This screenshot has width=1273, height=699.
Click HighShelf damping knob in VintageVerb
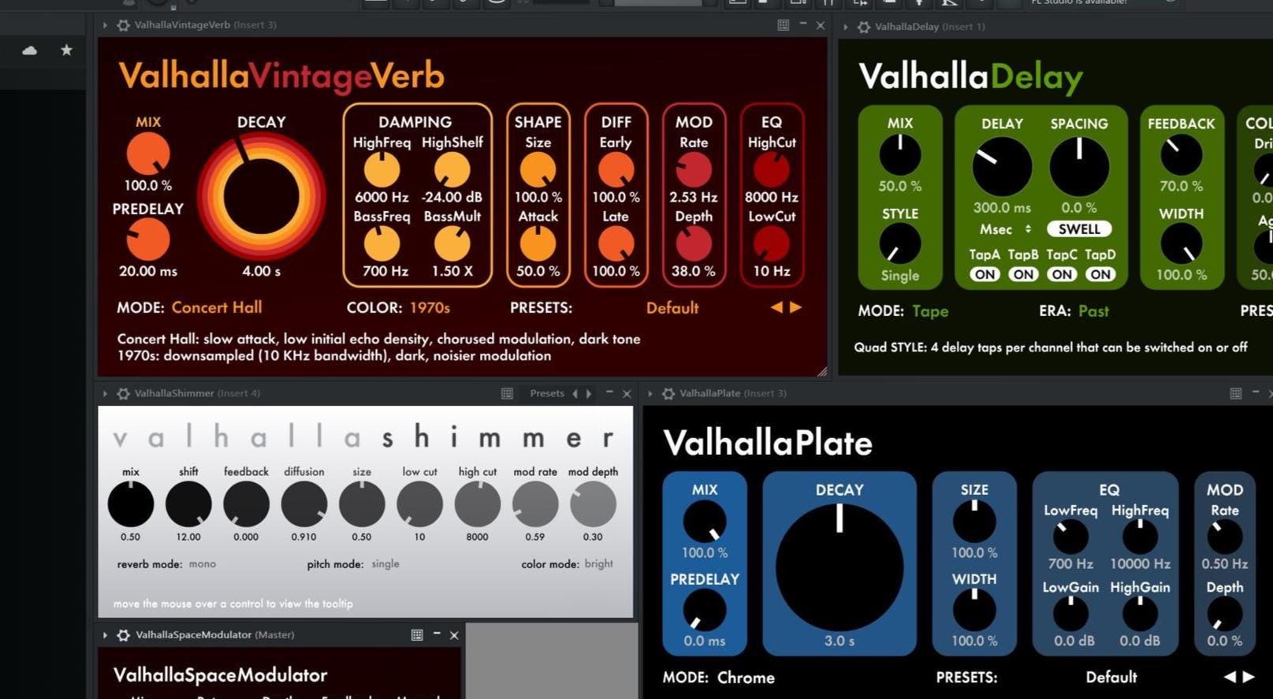pos(452,170)
